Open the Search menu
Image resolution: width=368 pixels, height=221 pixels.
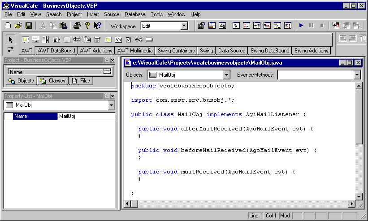tap(54, 14)
